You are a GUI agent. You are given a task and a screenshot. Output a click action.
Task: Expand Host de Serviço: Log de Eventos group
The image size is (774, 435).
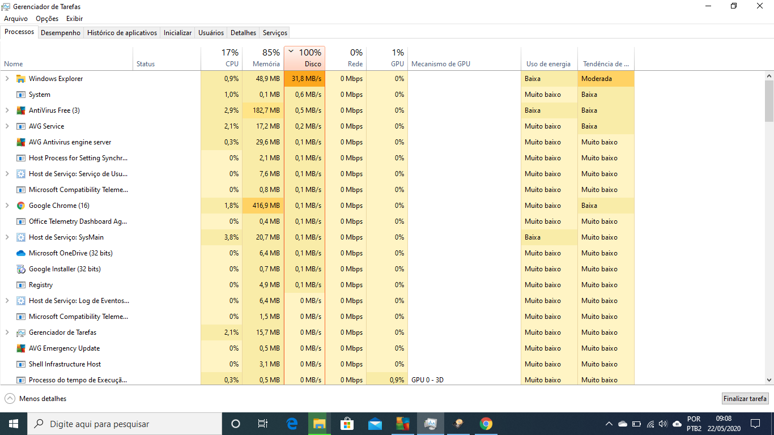7,301
